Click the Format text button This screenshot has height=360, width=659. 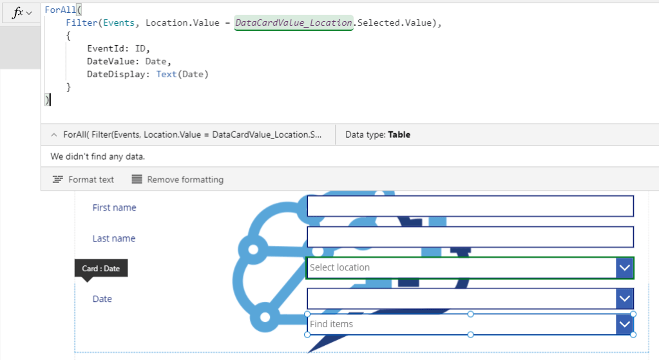[83, 180]
